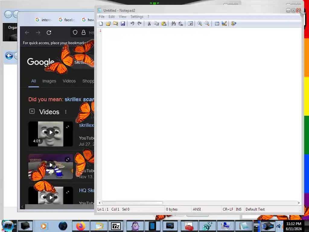Click CR+LF line ending in status bar

(x=228, y=209)
